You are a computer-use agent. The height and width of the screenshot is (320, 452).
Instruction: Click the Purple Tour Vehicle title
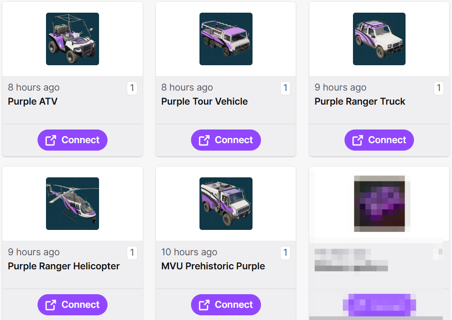point(205,101)
